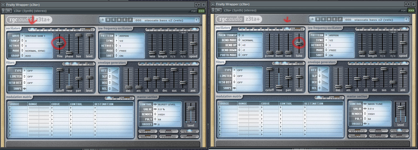Expand first DESTINATION row arrow in right modulation matrix

305,107
